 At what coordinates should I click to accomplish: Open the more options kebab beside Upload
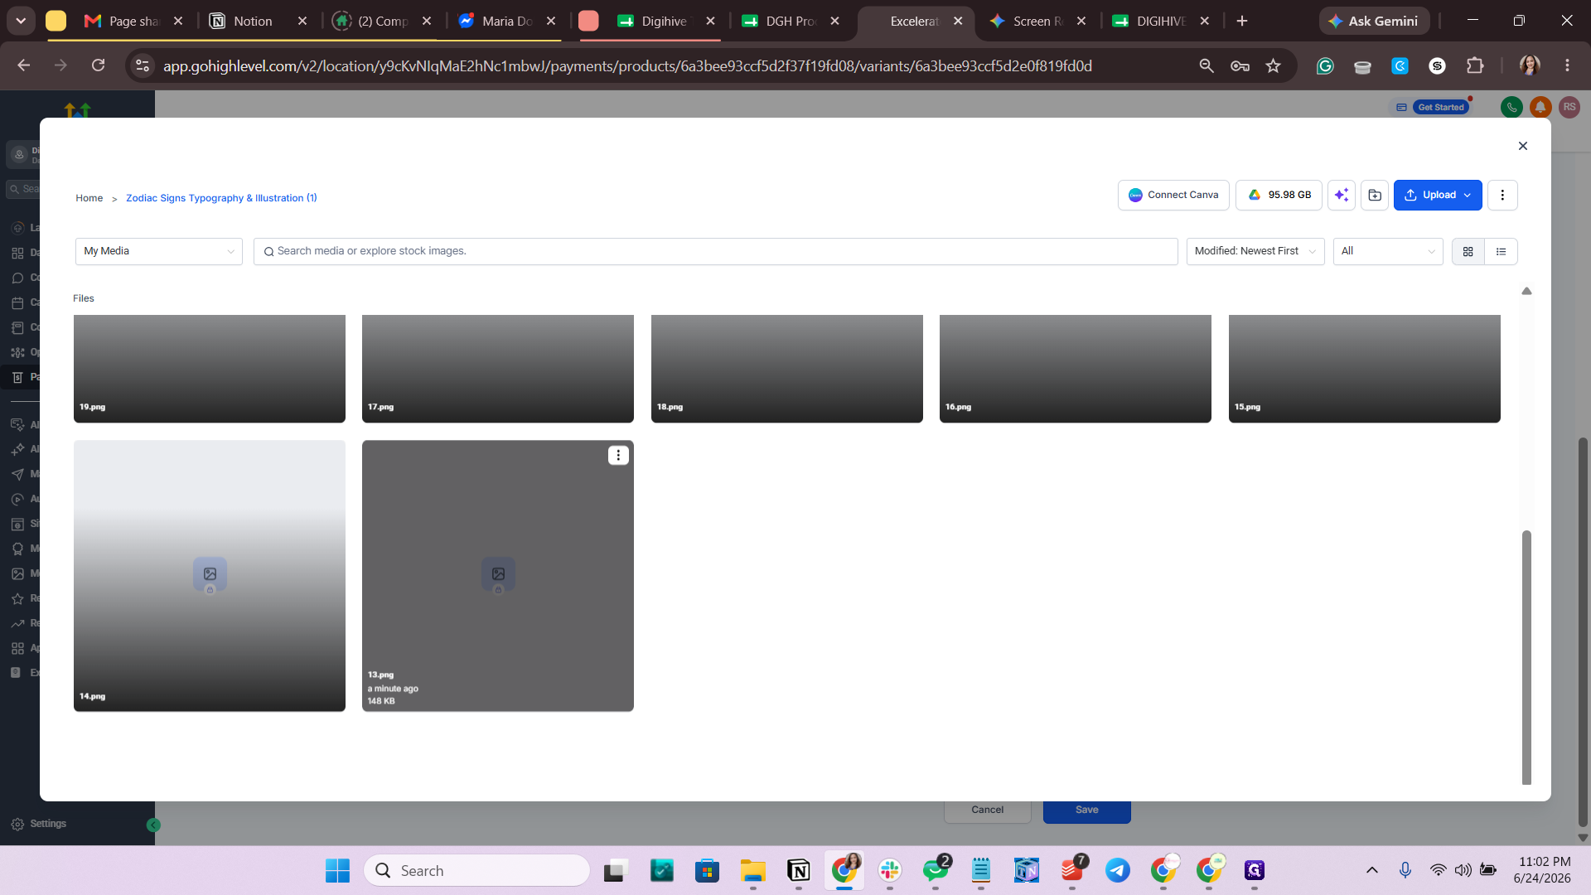1502,196
